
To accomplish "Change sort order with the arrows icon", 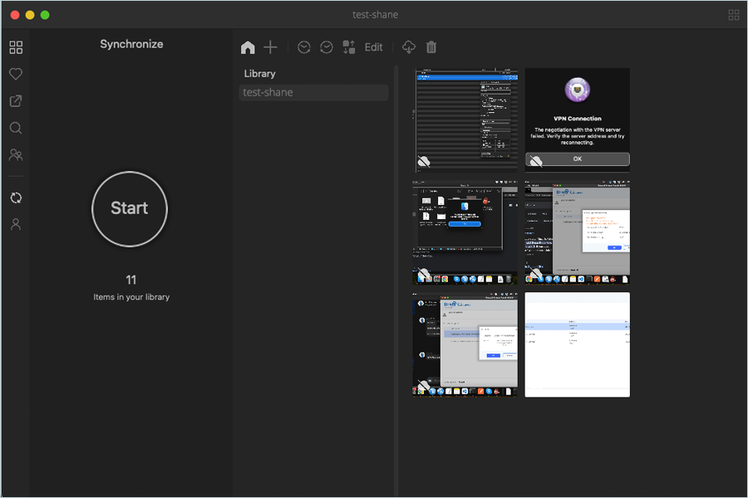I will tap(349, 47).
